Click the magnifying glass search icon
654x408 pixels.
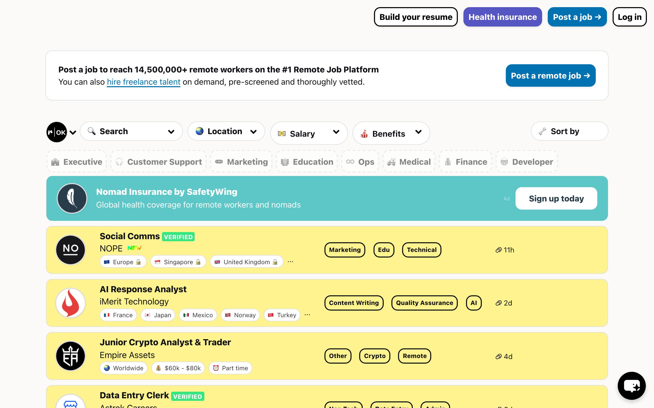[92, 131]
